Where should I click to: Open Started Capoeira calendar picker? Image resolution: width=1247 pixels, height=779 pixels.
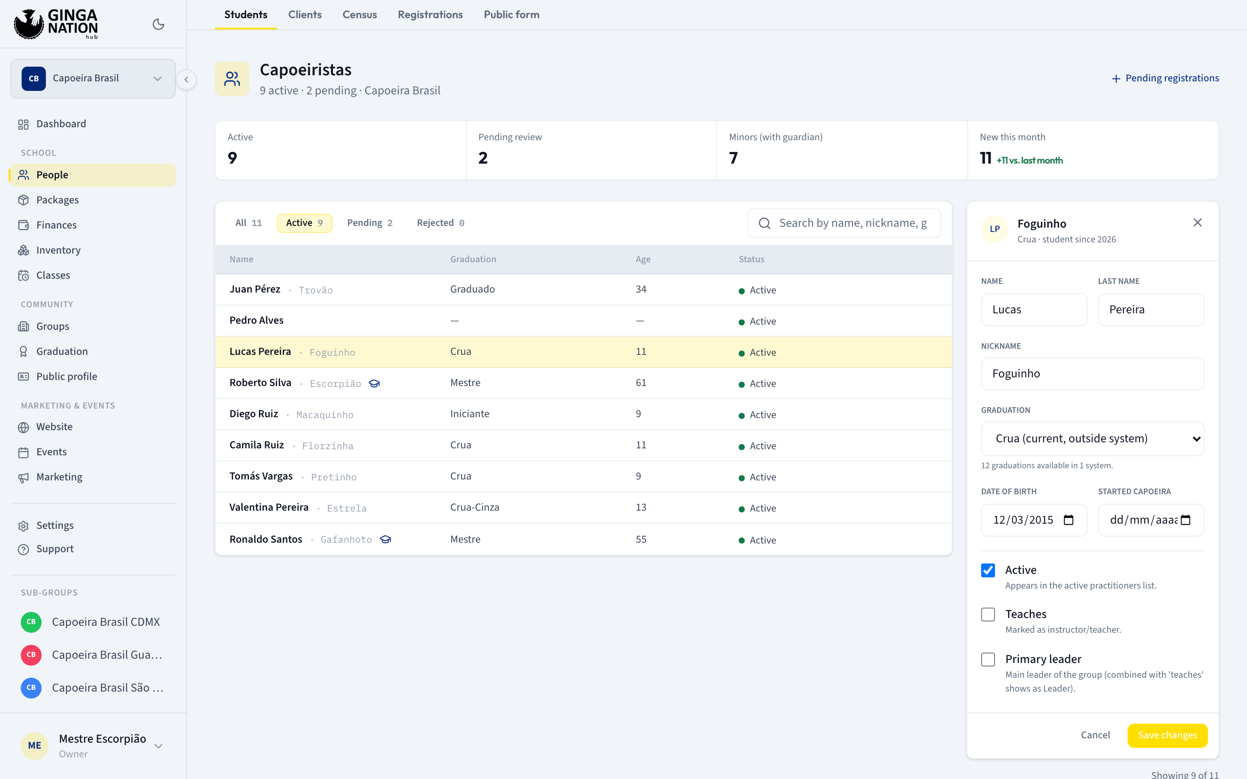[1185, 520]
